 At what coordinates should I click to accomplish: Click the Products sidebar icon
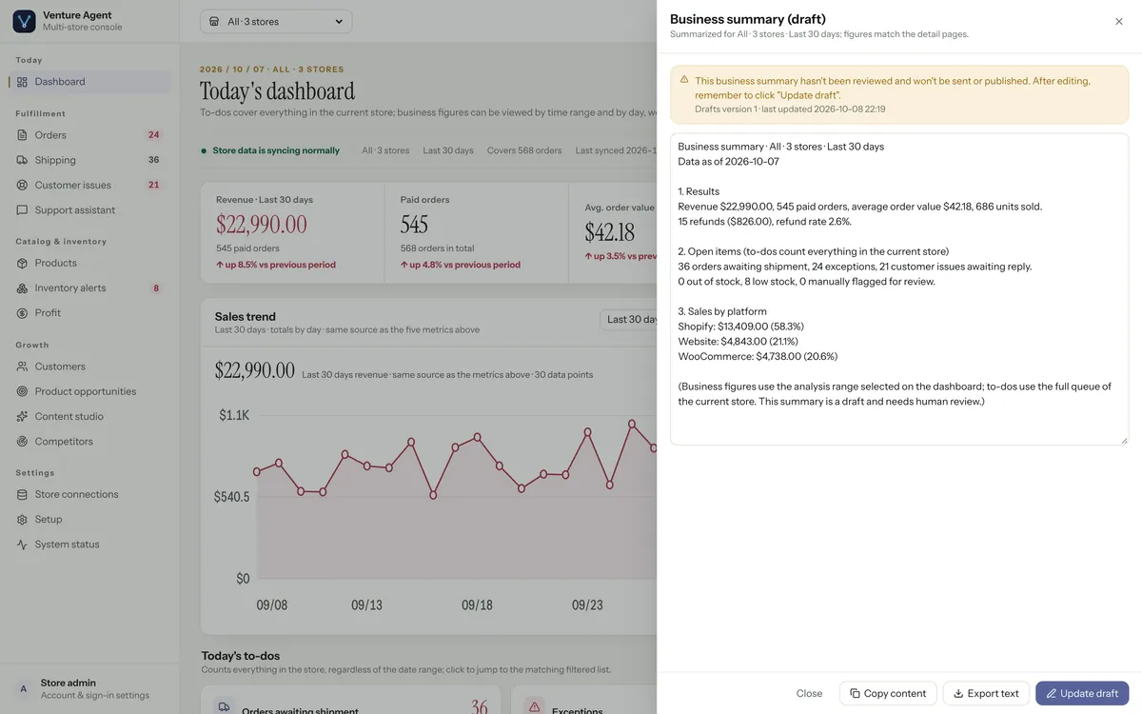pos(22,263)
